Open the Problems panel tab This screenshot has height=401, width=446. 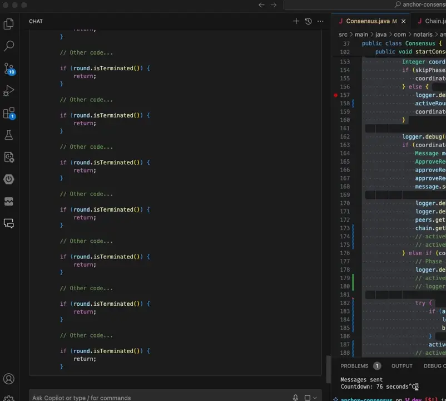tap(354, 366)
